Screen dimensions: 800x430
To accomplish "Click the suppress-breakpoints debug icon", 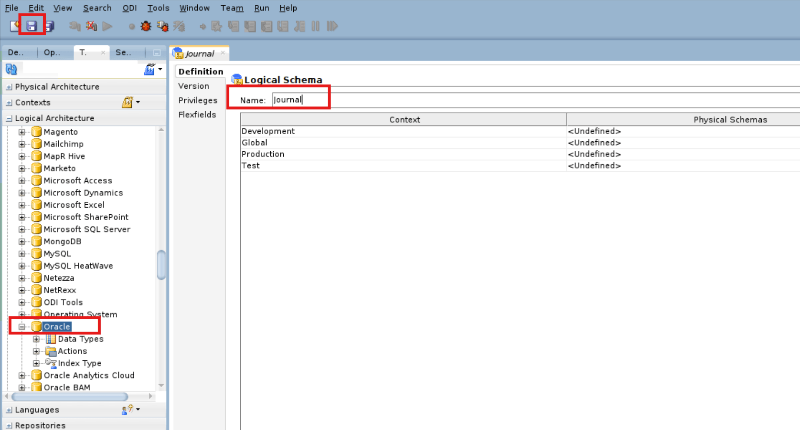I will 179,26.
